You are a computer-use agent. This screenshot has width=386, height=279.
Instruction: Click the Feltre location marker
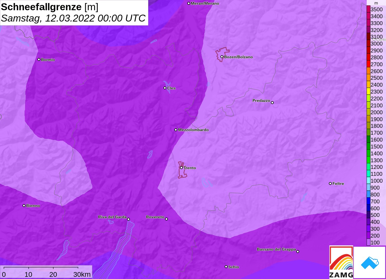330,184
